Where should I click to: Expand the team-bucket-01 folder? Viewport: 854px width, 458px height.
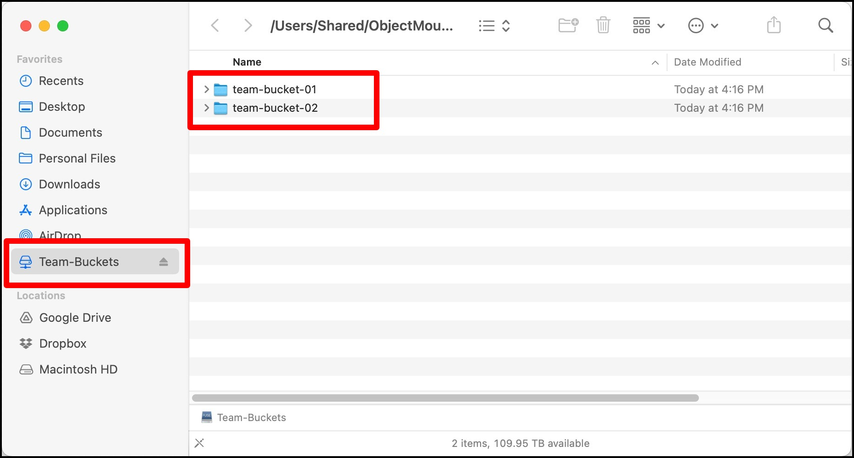(x=206, y=89)
